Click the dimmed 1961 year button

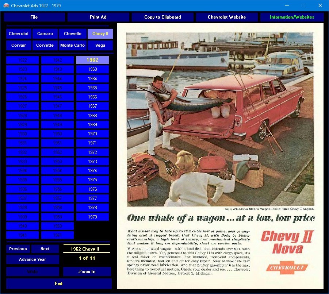point(57,235)
